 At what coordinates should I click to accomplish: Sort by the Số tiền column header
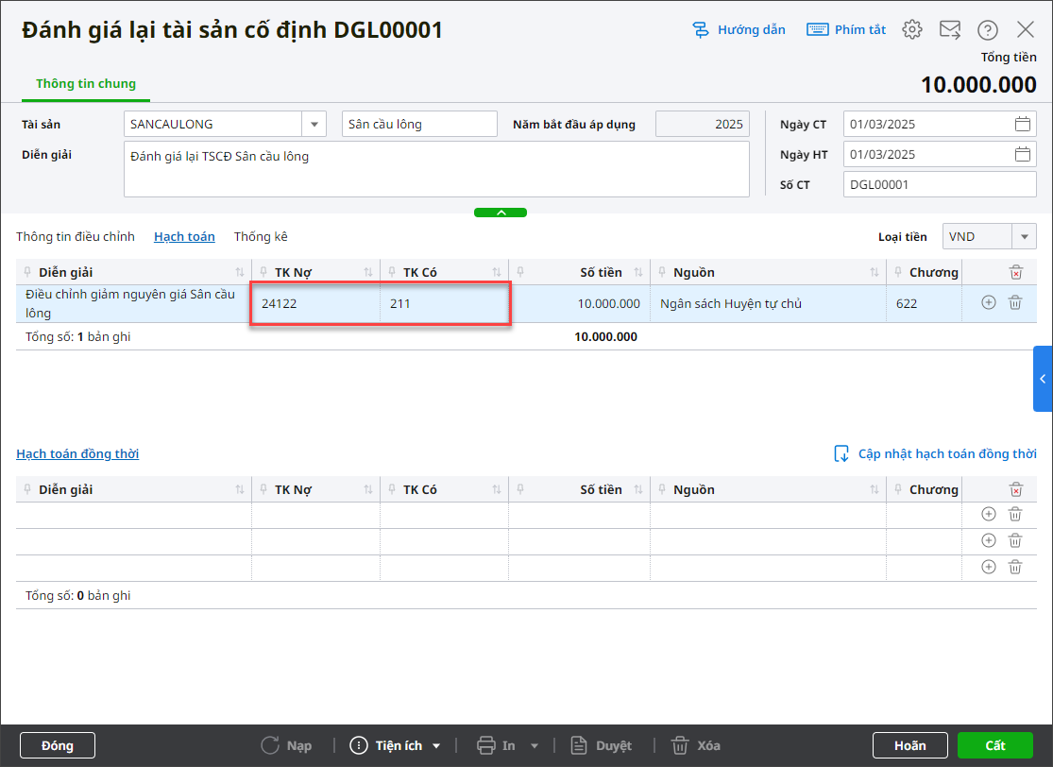pos(601,273)
